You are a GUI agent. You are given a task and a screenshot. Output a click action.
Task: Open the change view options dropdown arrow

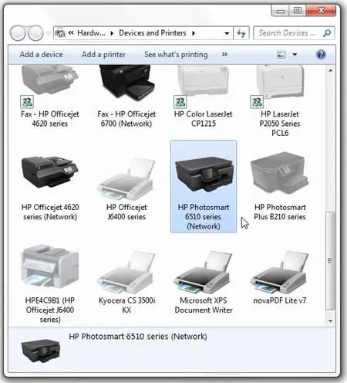point(295,55)
